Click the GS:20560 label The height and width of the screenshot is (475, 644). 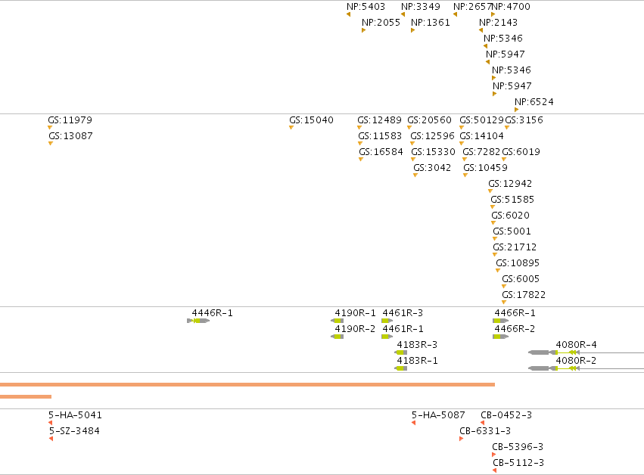(429, 120)
